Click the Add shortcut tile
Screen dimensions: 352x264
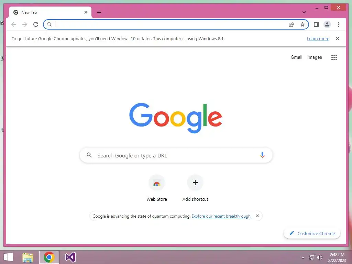(195, 188)
